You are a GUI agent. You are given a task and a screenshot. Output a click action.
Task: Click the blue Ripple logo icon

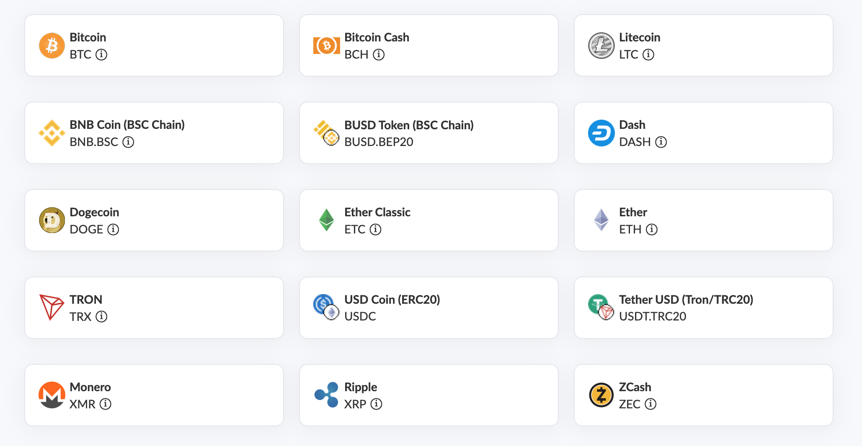pyautogui.click(x=327, y=395)
